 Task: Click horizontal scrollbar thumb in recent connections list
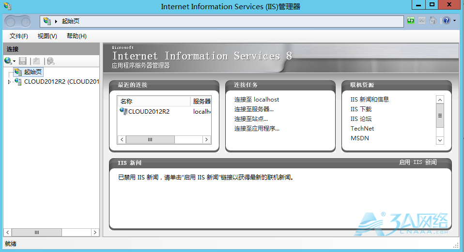[150, 139]
